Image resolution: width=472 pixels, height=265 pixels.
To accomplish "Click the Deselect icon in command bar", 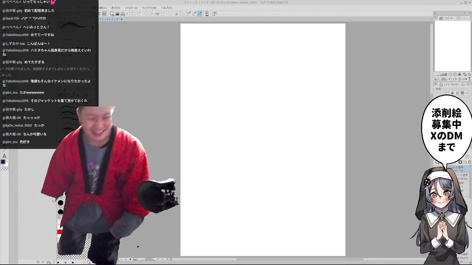I will coord(170,14).
